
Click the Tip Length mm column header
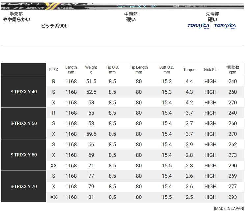pyautogui.click(x=139, y=70)
